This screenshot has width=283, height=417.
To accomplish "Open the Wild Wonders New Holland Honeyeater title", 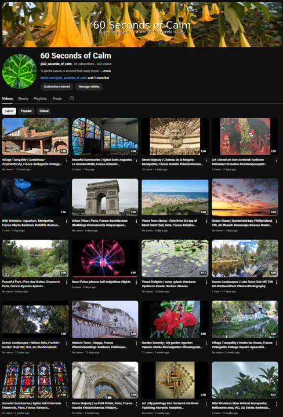I will coord(241,405).
